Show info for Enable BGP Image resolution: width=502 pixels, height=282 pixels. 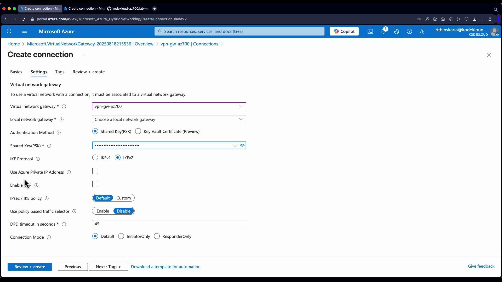[x=37, y=185]
